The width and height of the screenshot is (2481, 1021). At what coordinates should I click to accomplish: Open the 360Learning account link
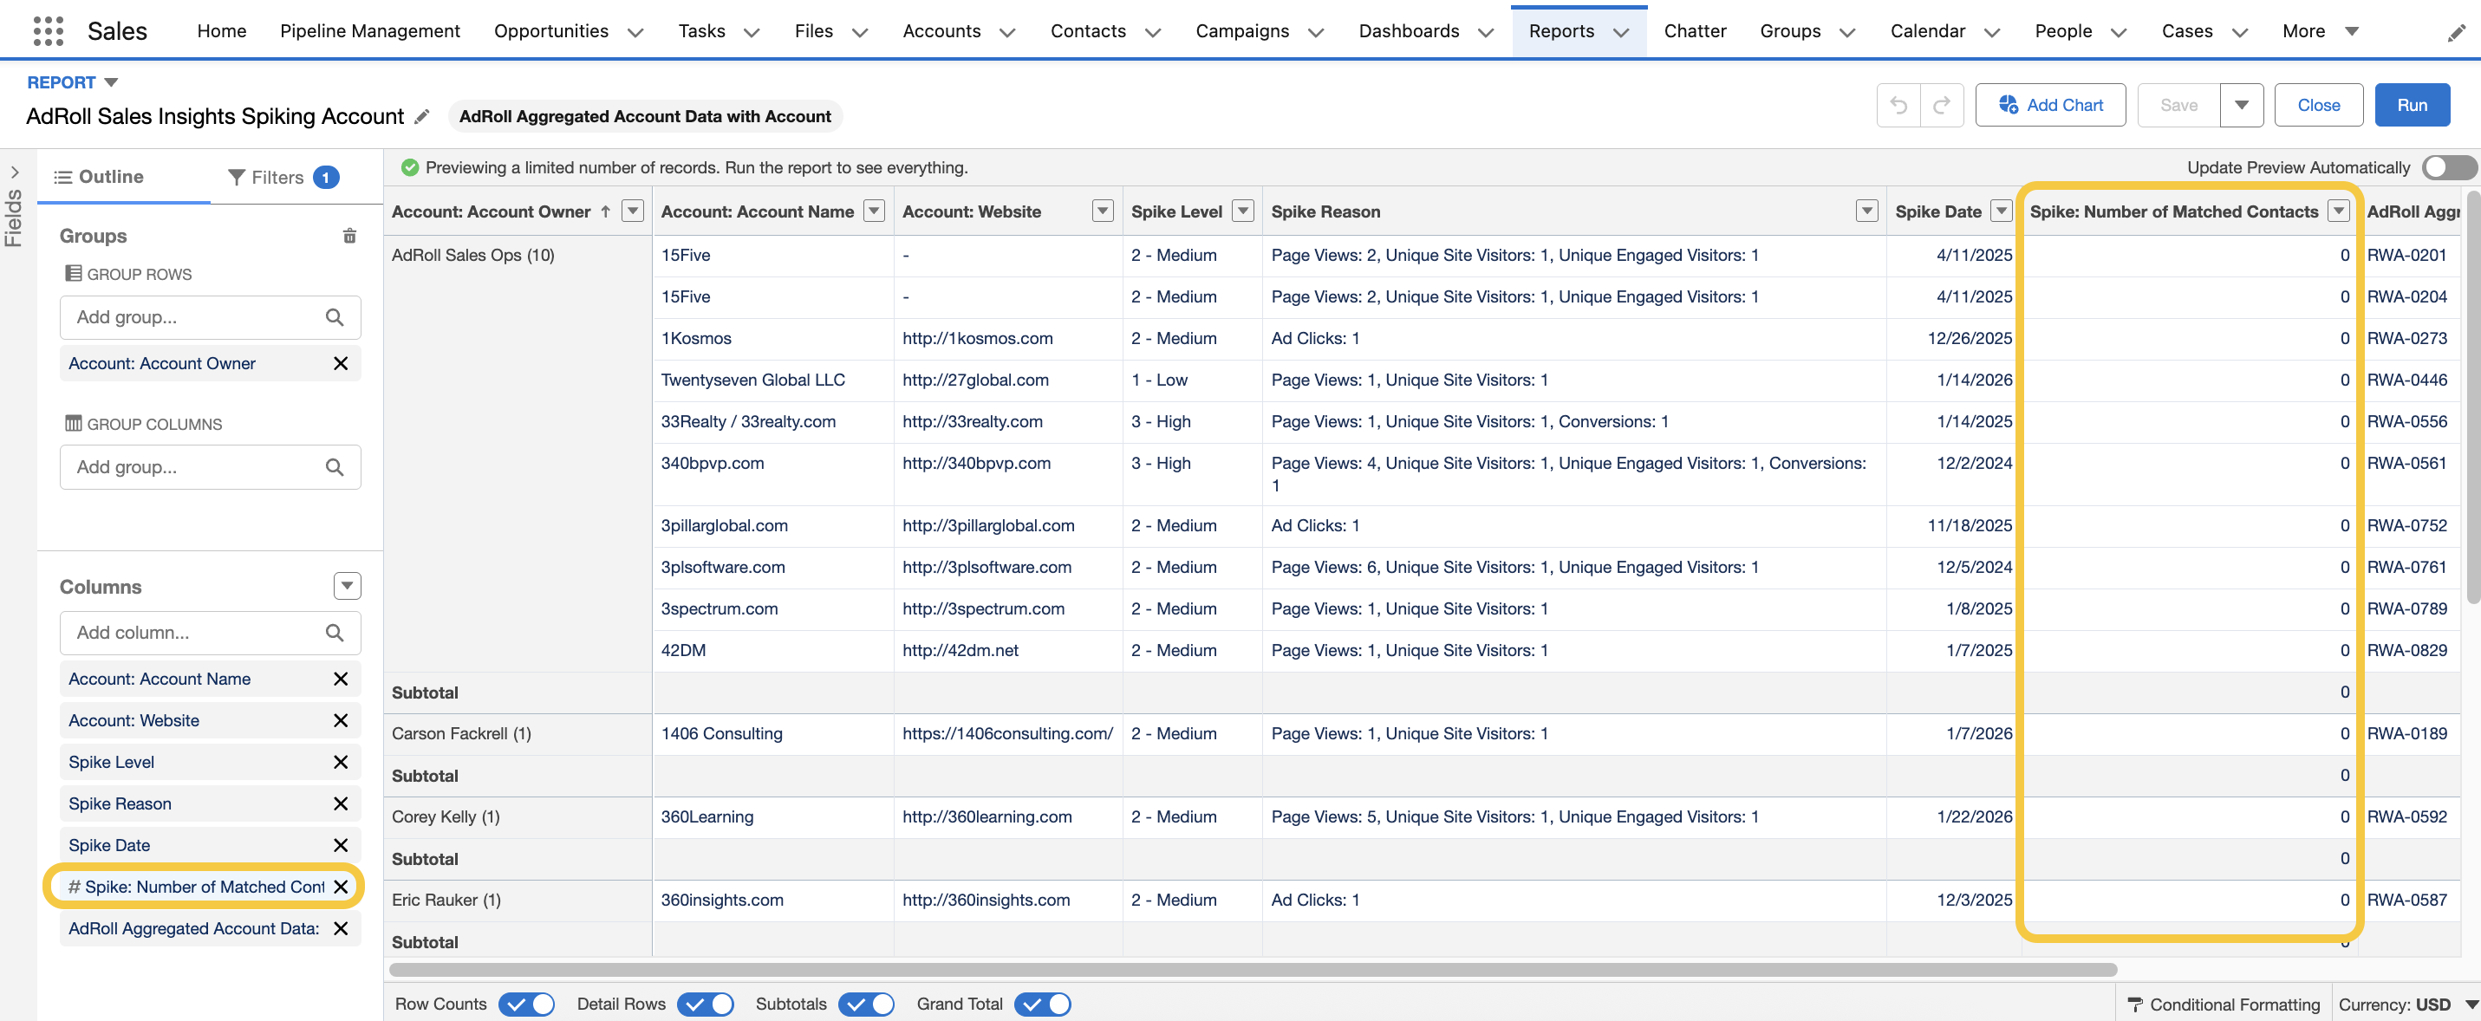pyautogui.click(x=707, y=816)
